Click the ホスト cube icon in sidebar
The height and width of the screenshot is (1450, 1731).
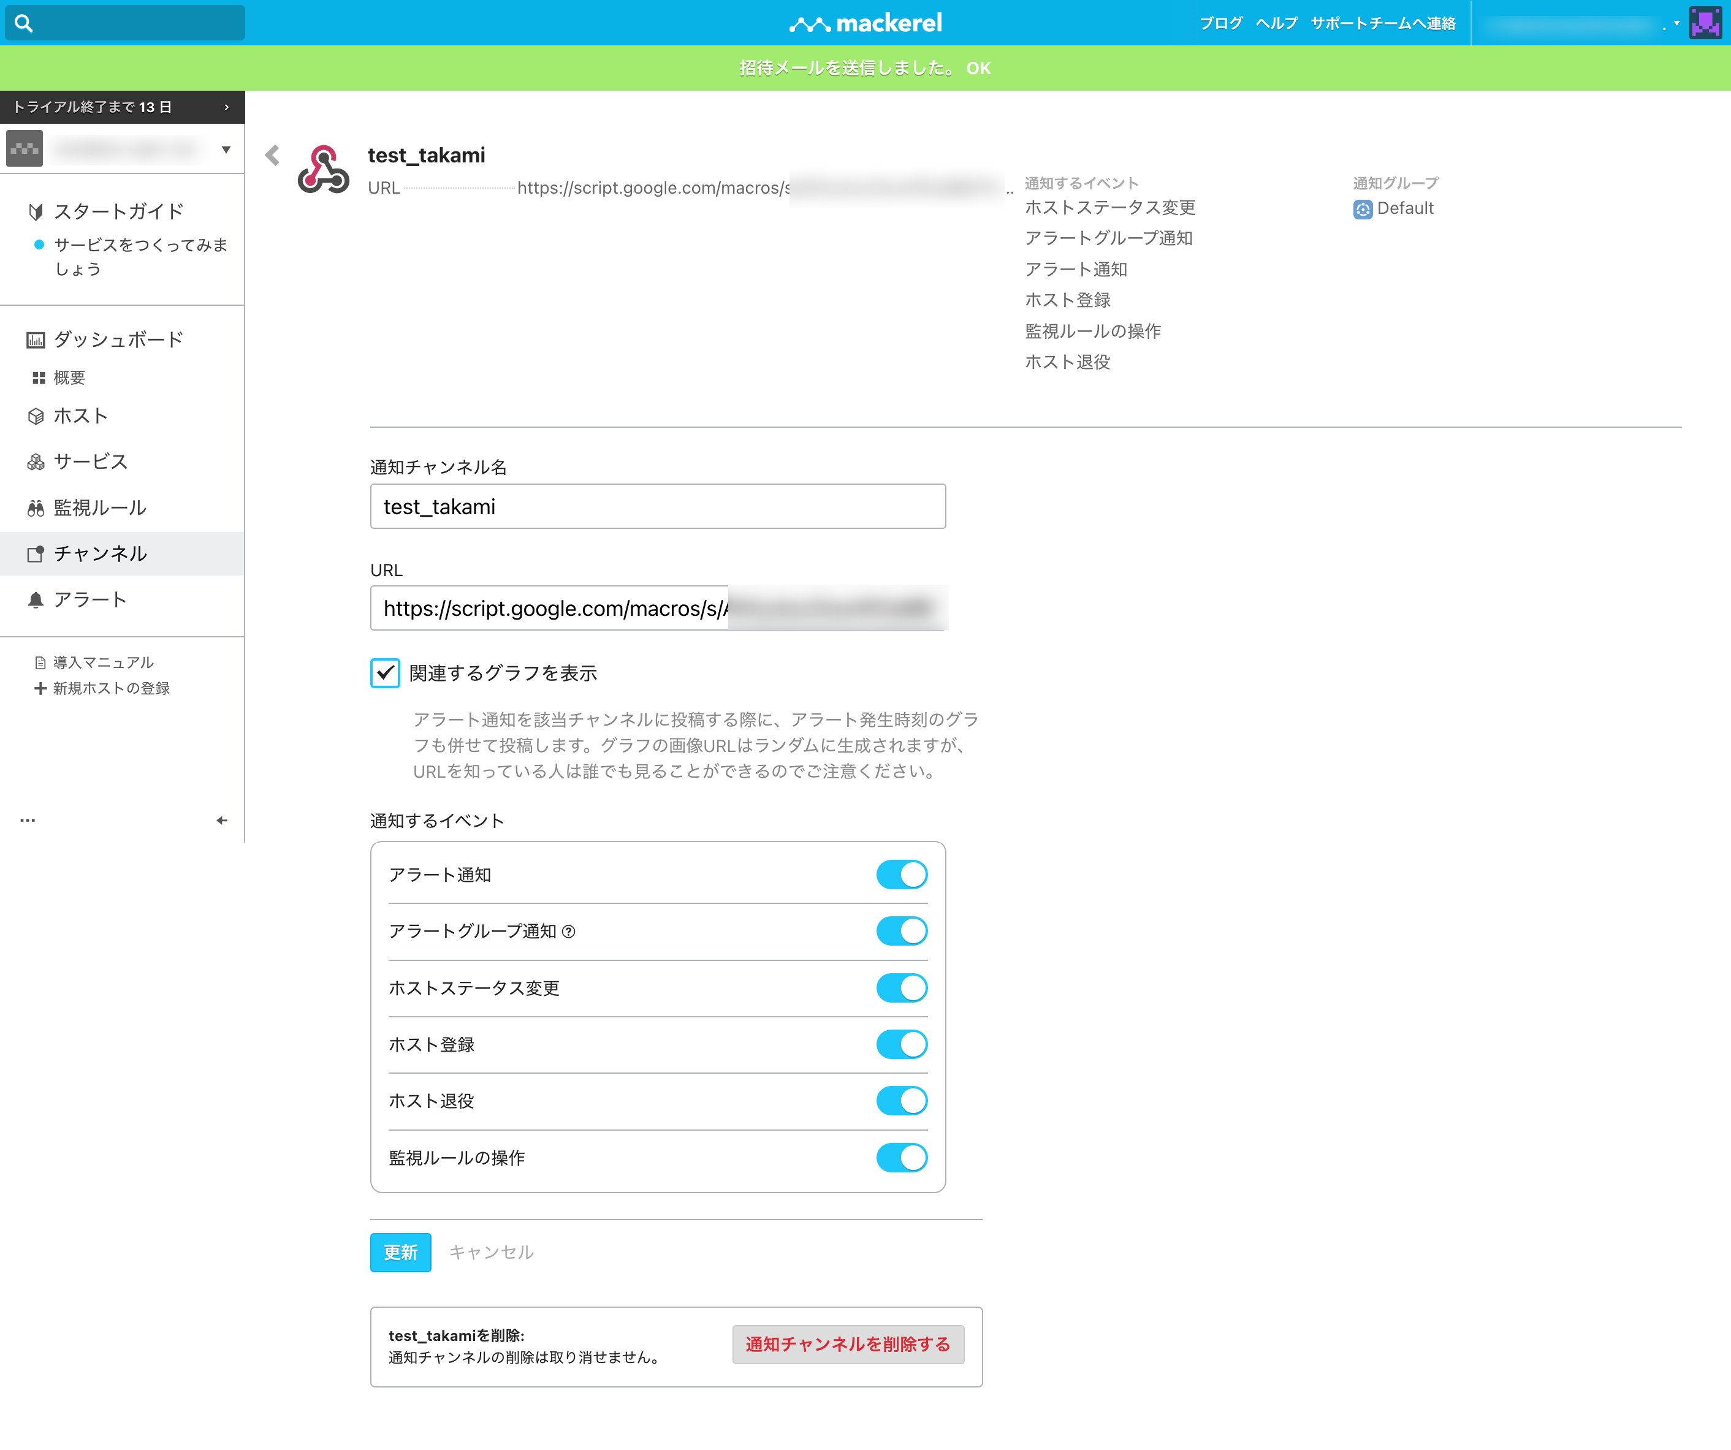(36, 416)
